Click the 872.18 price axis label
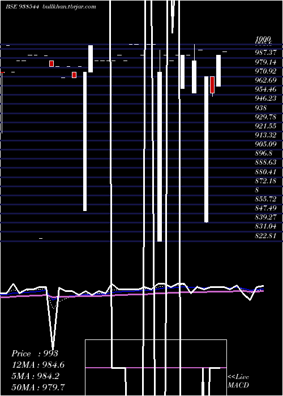The height and width of the screenshot is (396, 283). click(x=265, y=181)
